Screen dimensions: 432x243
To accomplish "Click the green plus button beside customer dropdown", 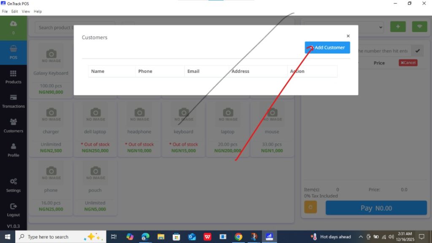I will [x=398, y=27].
